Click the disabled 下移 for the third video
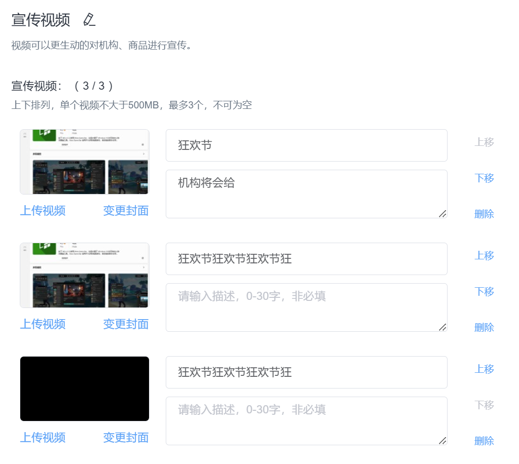This screenshot has width=519, height=464. pyautogui.click(x=484, y=405)
